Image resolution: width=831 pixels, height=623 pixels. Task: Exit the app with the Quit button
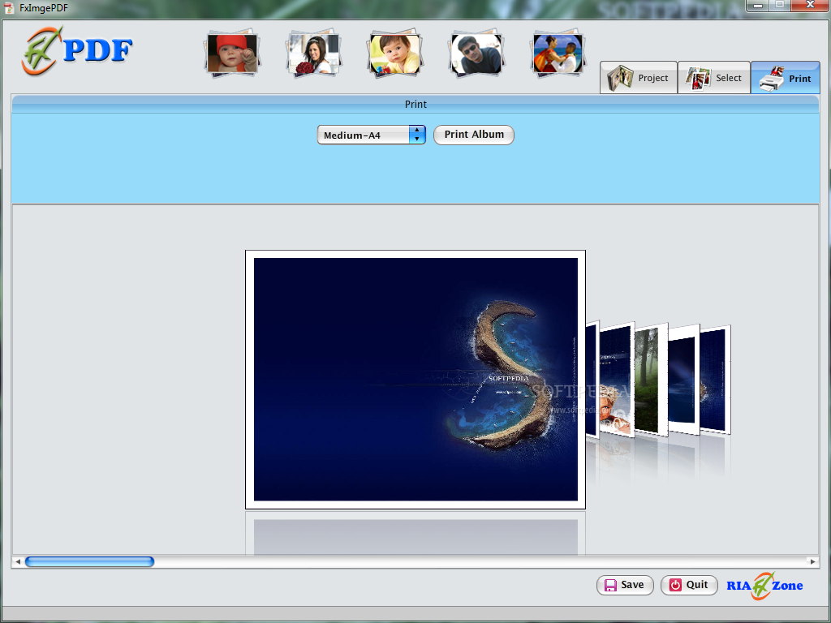tap(689, 585)
